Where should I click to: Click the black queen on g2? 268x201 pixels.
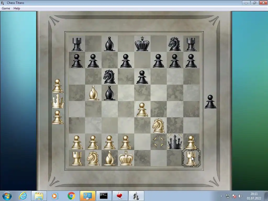tap(175, 142)
